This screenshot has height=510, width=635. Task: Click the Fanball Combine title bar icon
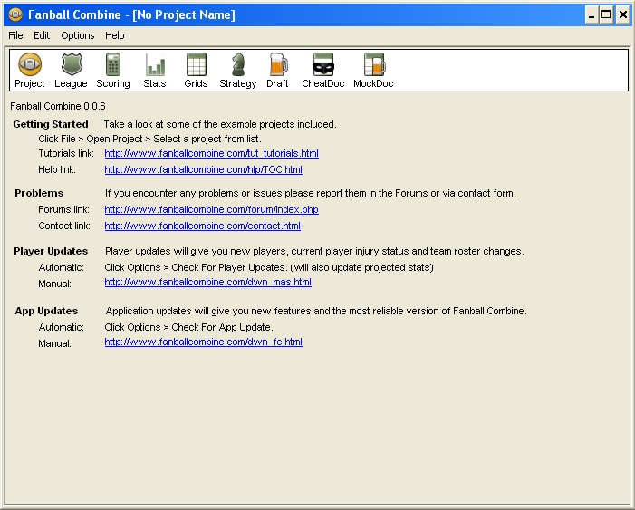15,15
